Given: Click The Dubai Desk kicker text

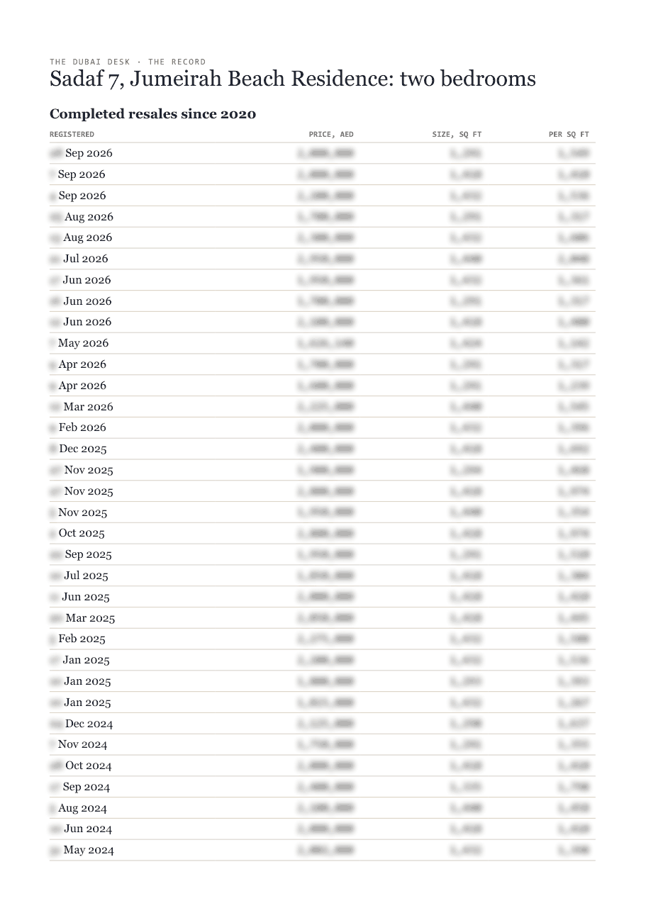Looking at the screenshot, I should pos(128,62).
